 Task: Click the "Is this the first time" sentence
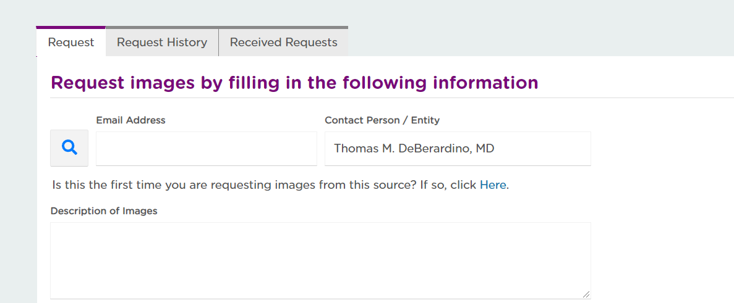(x=281, y=185)
